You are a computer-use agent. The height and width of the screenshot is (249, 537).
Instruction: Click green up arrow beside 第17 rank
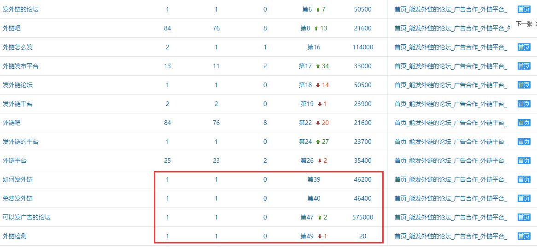[x=318, y=66]
